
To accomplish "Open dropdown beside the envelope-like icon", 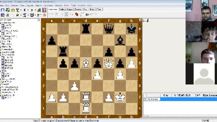I will coord(35,15).
